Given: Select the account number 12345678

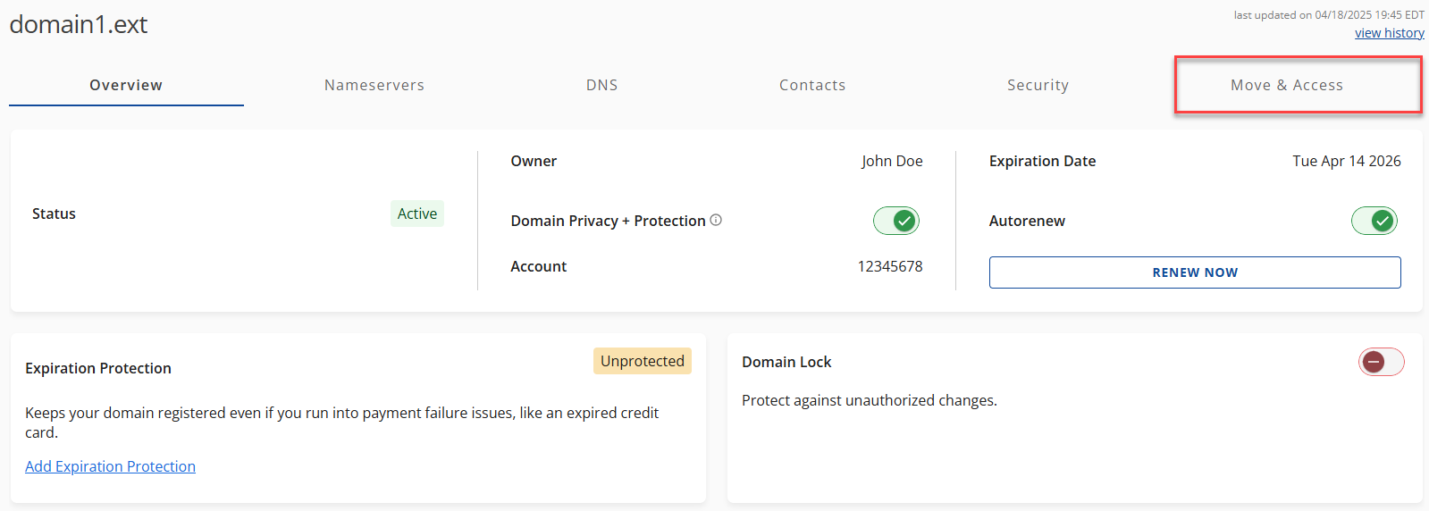Looking at the screenshot, I should tap(889, 266).
